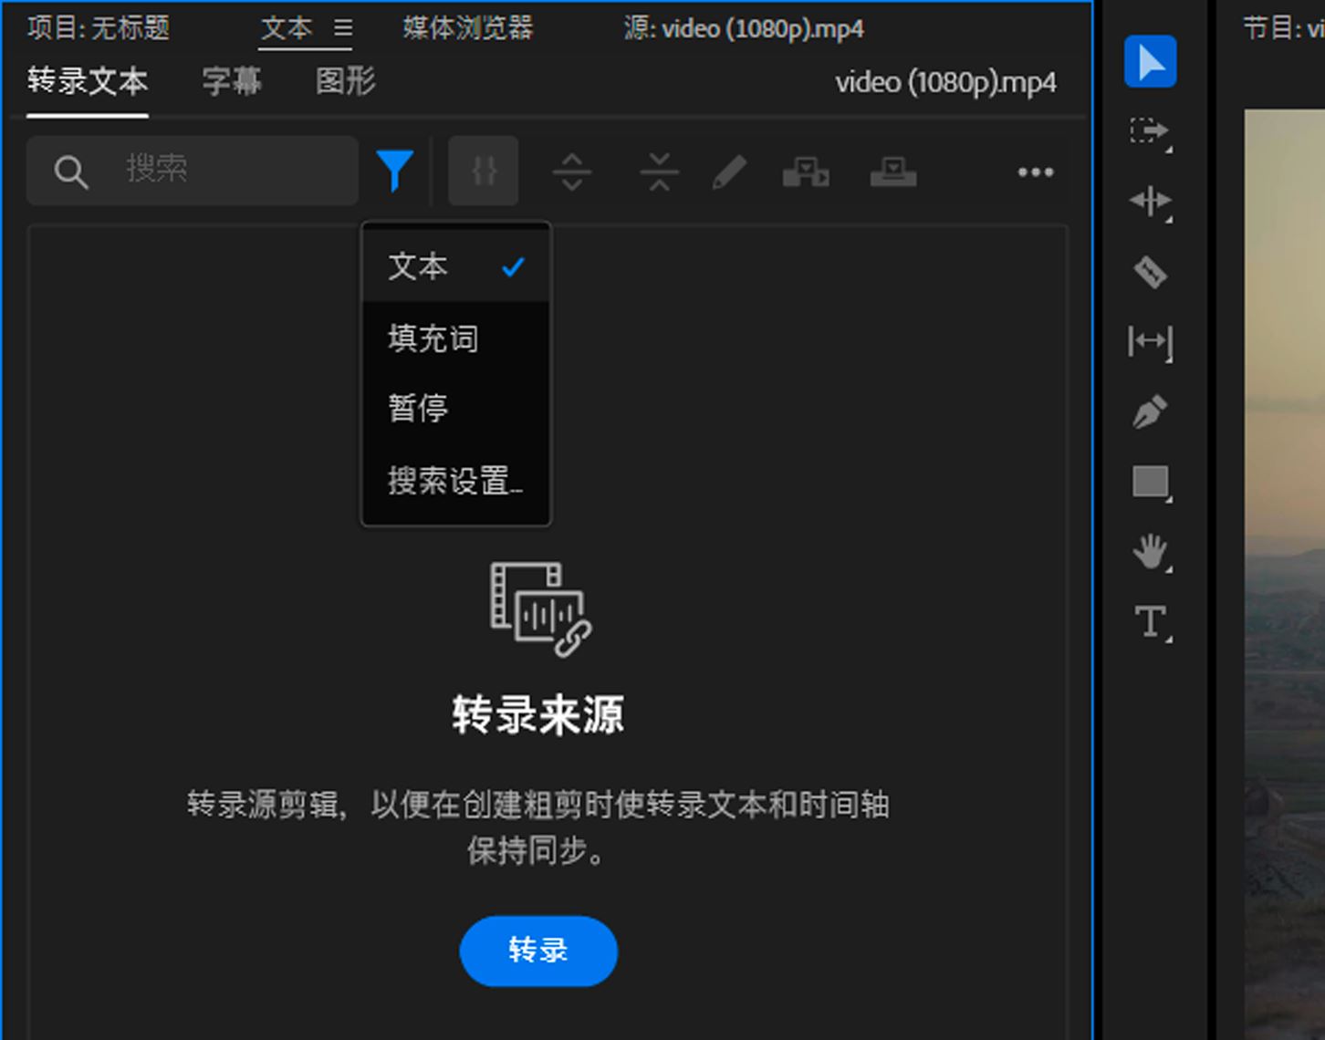This screenshot has height=1040, width=1325.
Task: Select the Track Select Forward tool
Action: point(1150,131)
